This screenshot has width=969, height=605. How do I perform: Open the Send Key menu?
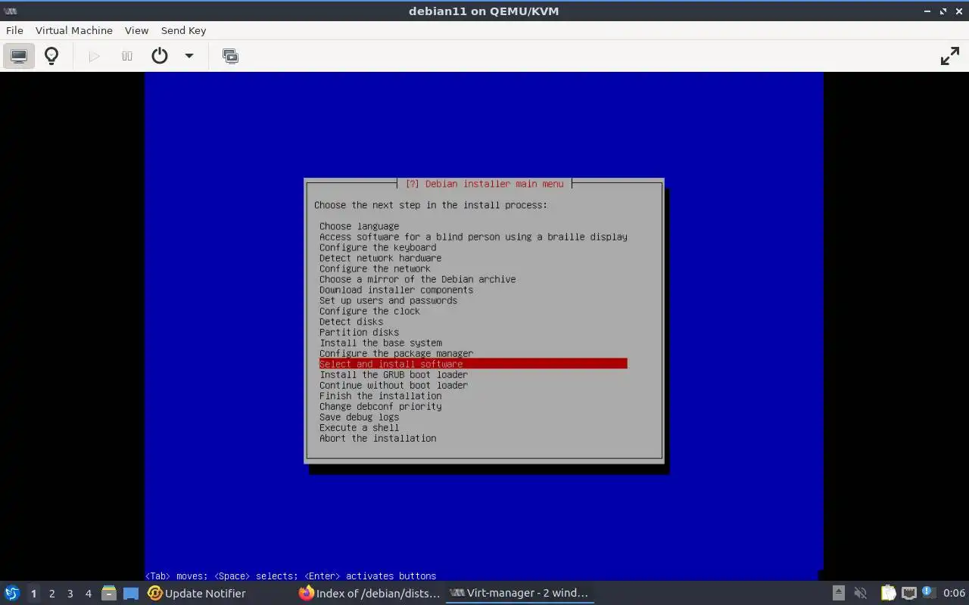tap(183, 30)
